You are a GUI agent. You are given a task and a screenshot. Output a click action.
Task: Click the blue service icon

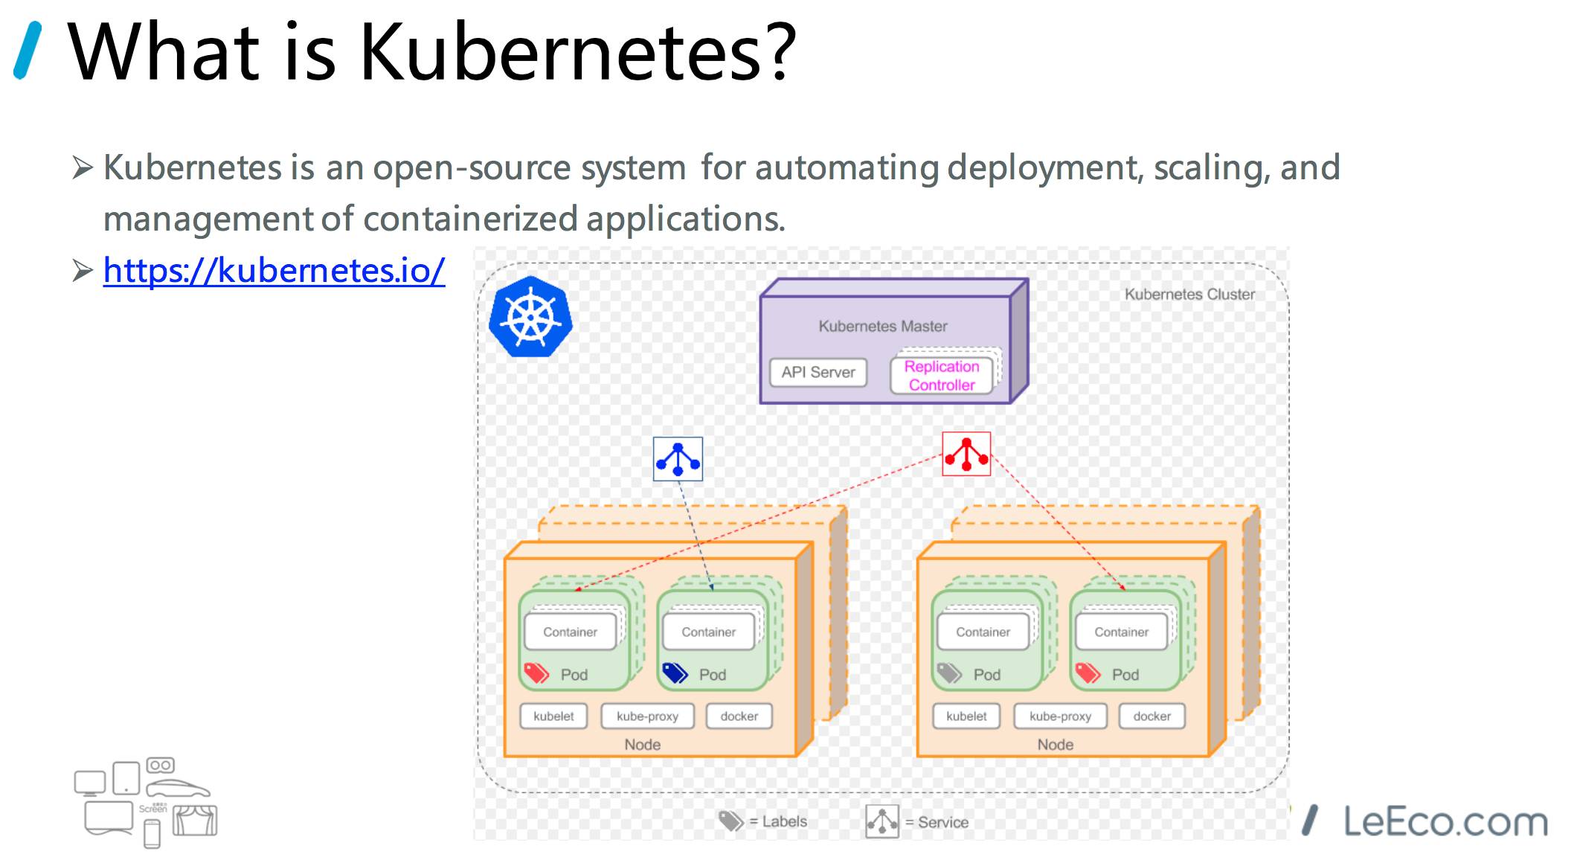[x=678, y=459]
